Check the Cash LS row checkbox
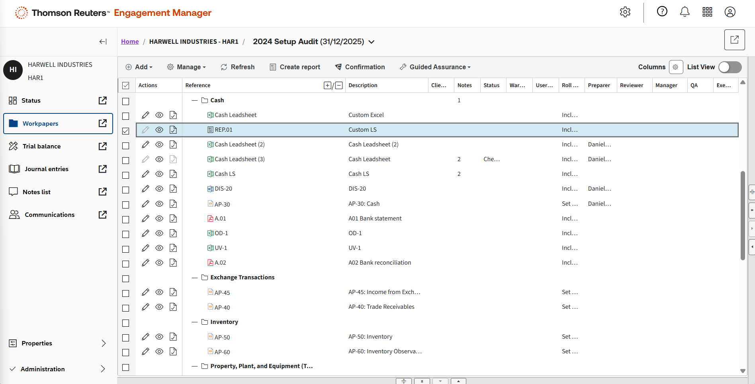The image size is (755, 384). pyautogui.click(x=126, y=175)
